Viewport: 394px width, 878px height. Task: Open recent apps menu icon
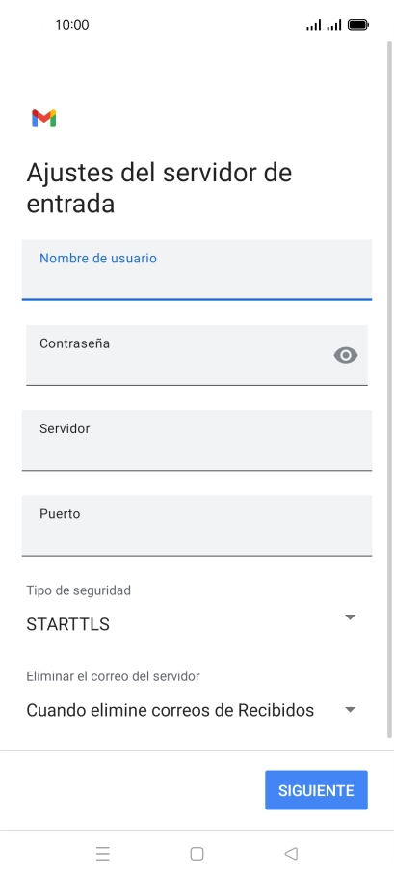(103, 853)
